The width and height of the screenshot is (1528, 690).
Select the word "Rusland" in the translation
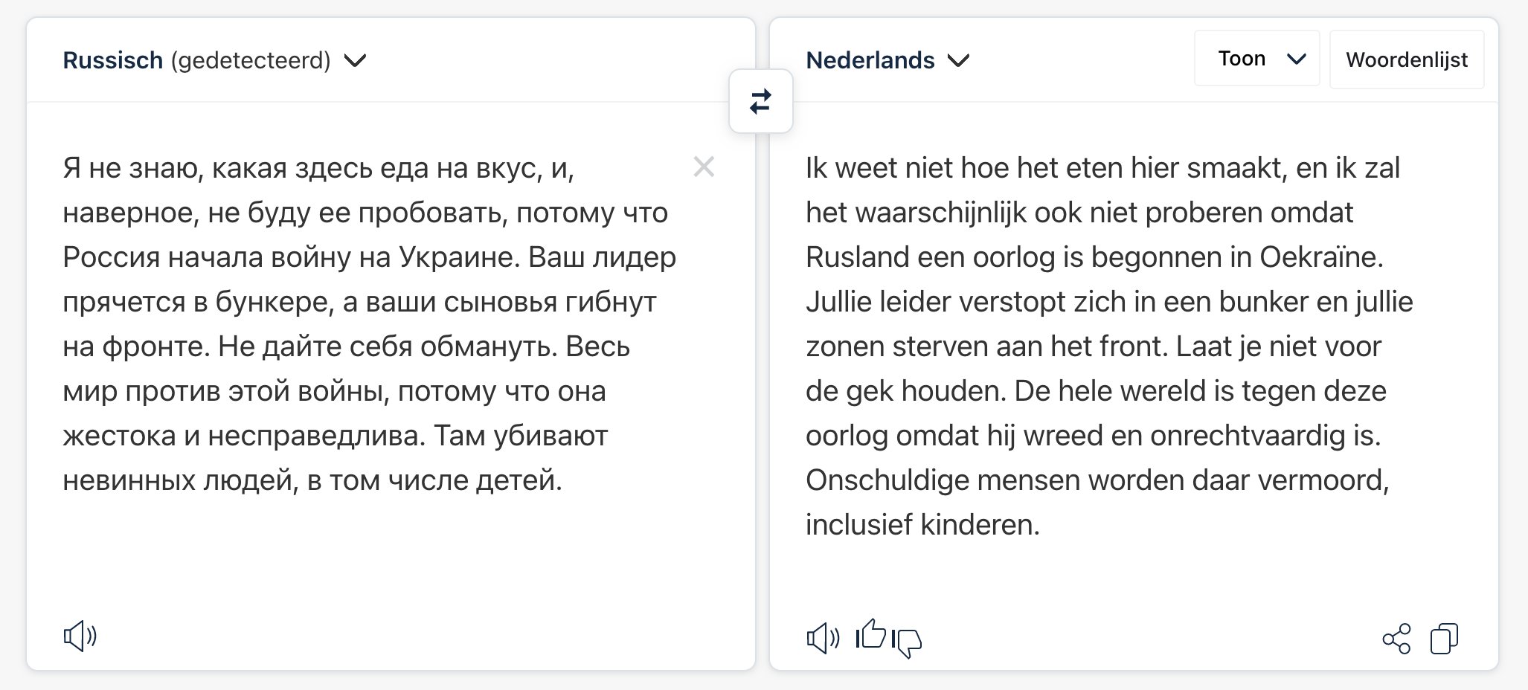click(x=857, y=257)
